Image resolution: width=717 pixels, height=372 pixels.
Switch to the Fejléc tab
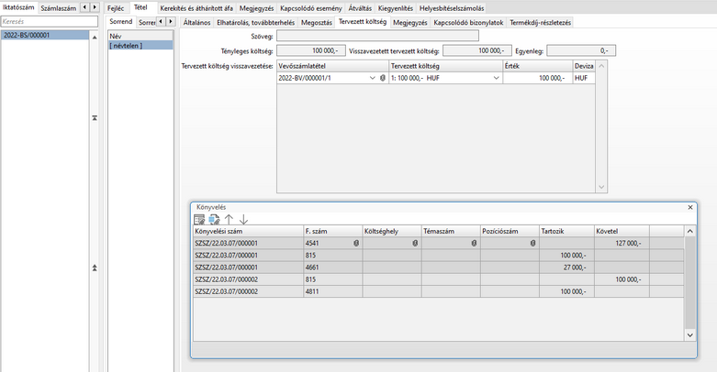click(x=116, y=7)
